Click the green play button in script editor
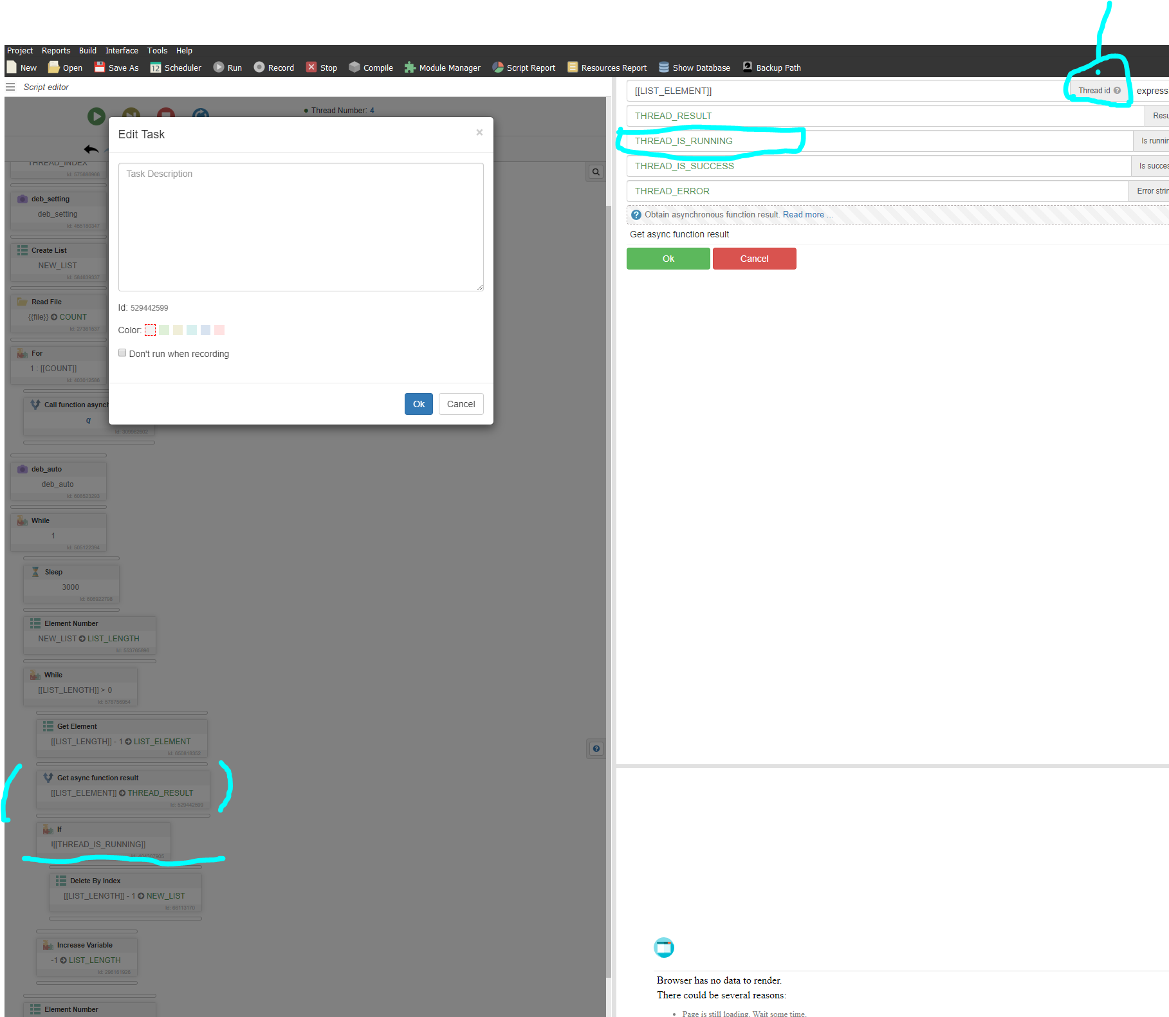This screenshot has width=1169, height=1017. [97, 116]
